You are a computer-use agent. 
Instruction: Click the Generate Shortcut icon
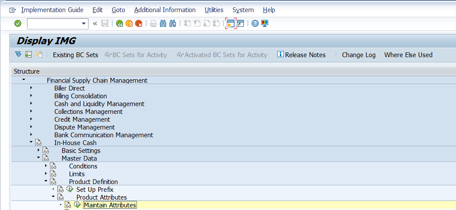click(240, 24)
